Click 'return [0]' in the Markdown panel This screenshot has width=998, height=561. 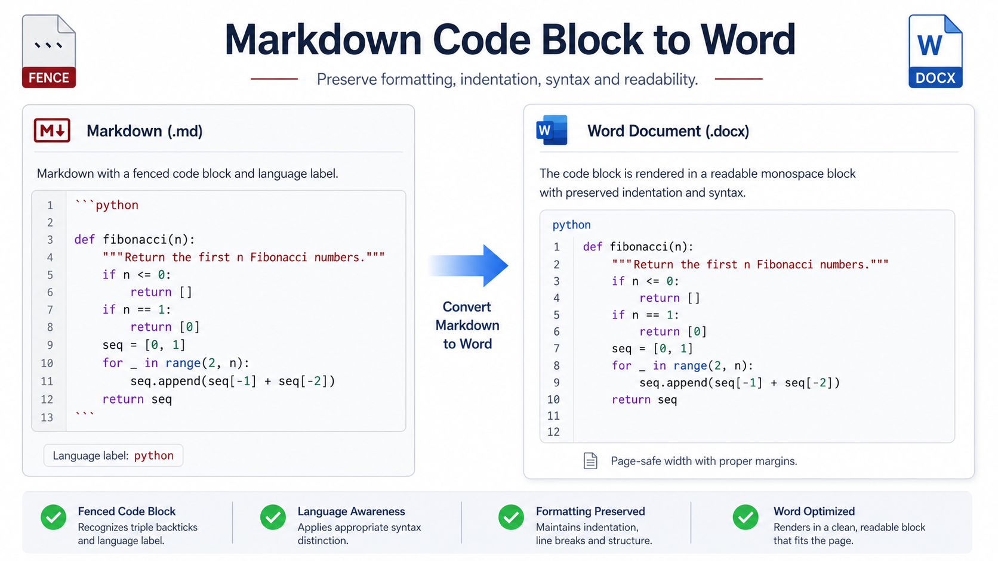tap(165, 327)
